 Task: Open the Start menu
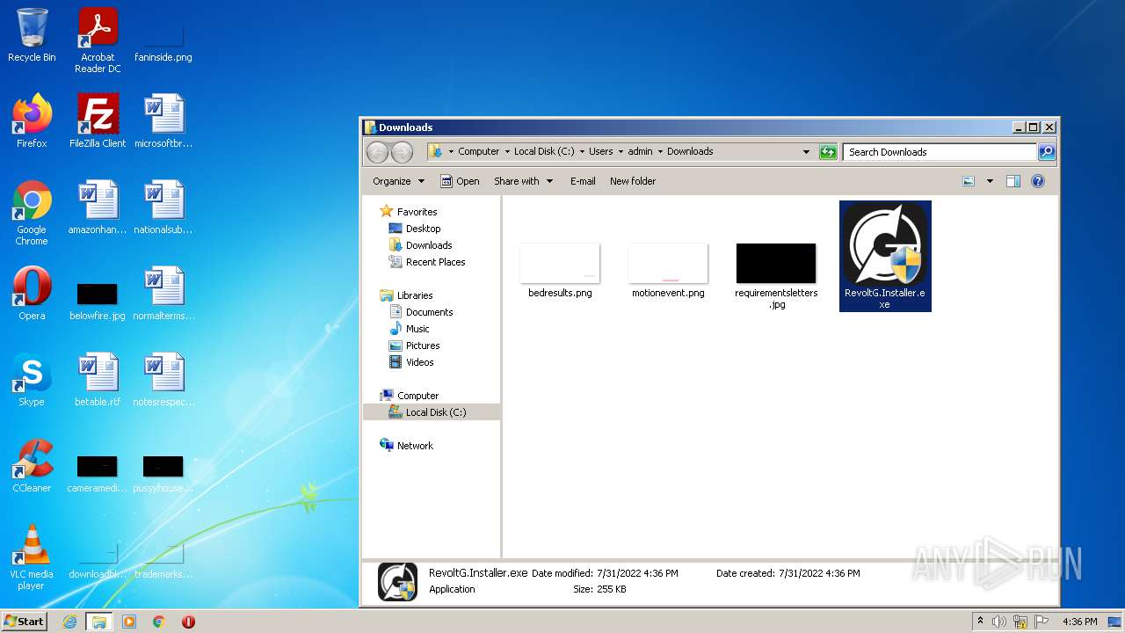[24, 621]
